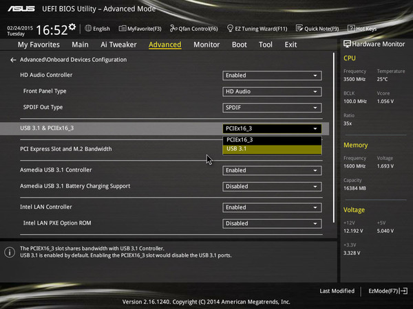This screenshot has width=413, height=309.
Task: Open the Intel LAN Controller dropdown
Action: point(272,207)
